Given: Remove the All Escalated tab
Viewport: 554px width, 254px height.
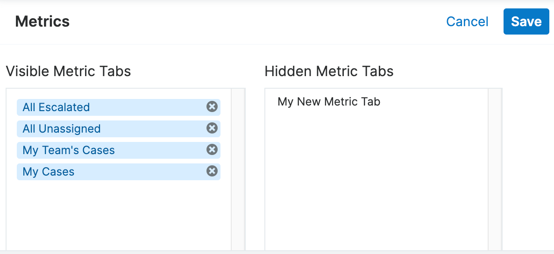Looking at the screenshot, I should tap(212, 107).
